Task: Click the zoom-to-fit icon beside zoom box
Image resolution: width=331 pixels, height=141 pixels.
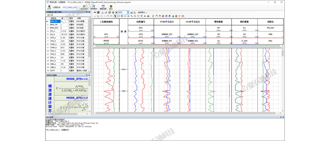Action: coord(116,13)
